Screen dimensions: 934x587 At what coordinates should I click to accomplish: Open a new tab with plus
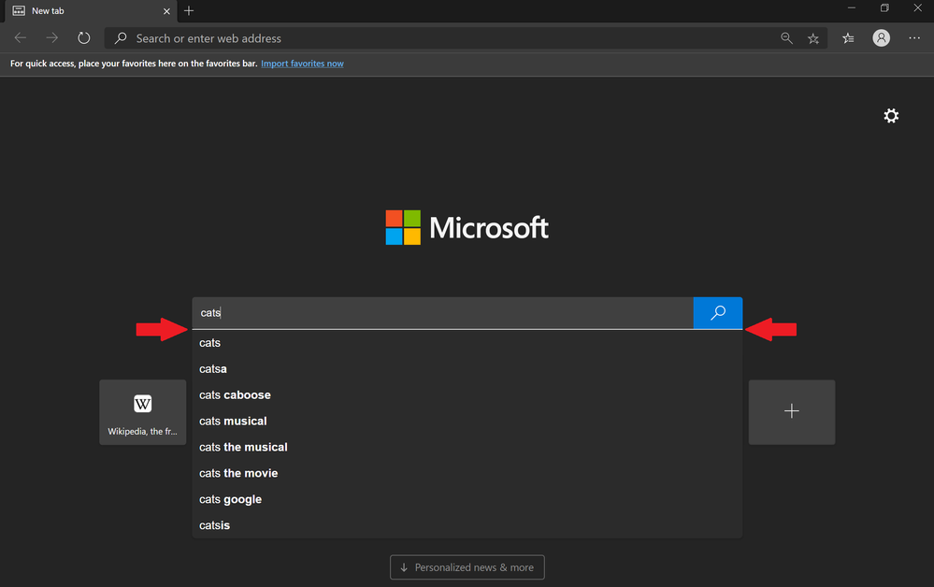click(x=189, y=10)
